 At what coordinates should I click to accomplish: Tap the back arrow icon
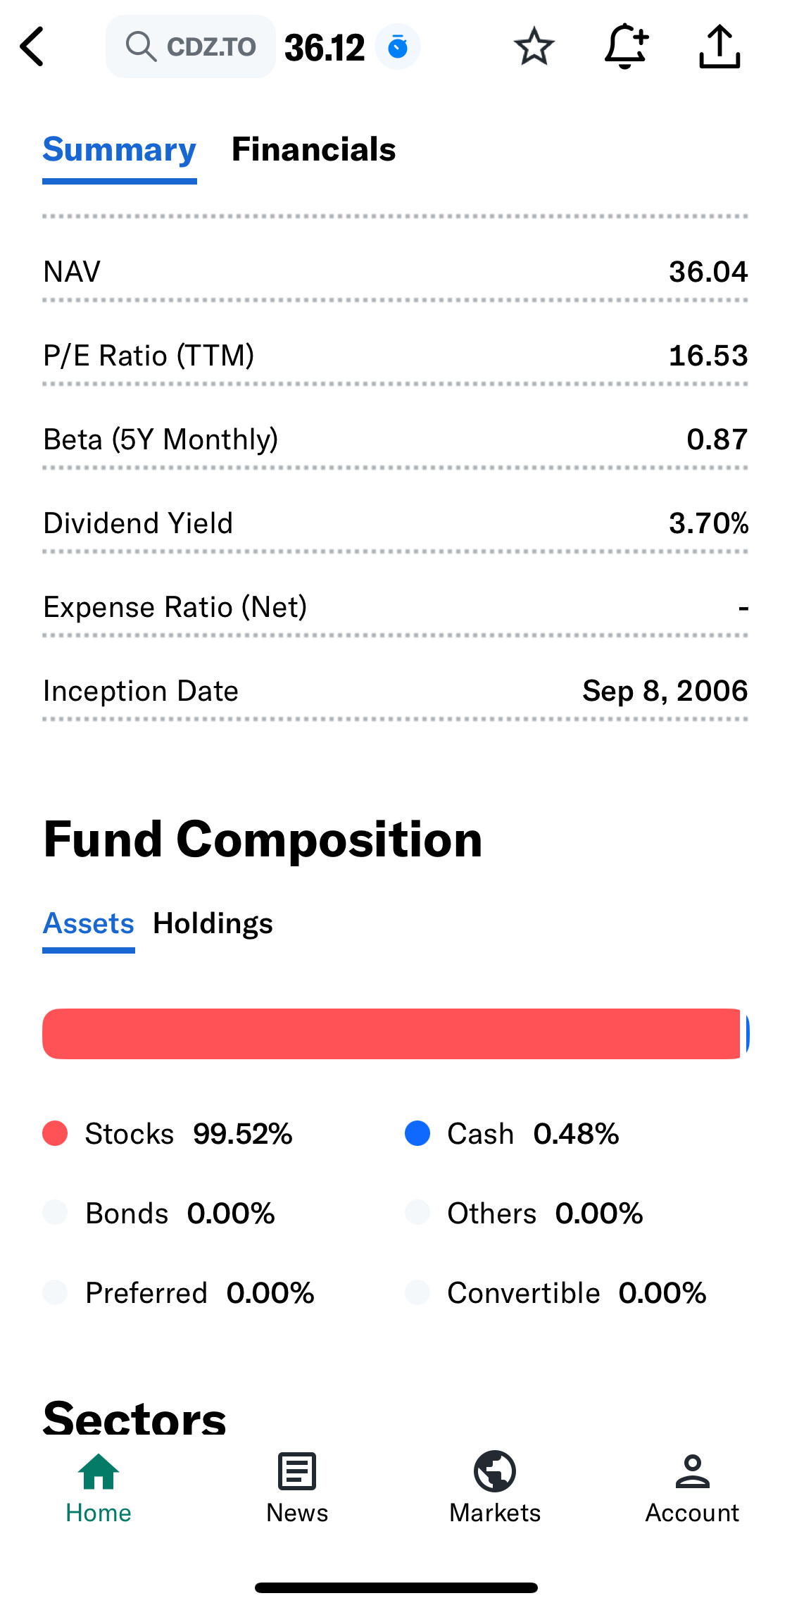pos(32,46)
